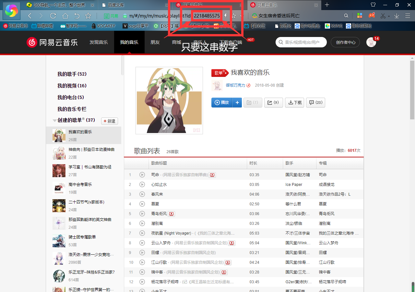Image resolution: width=415 pixels, height=292 pixels.
Task: Open MV icon next to 司命
Action: click(212, 175)
